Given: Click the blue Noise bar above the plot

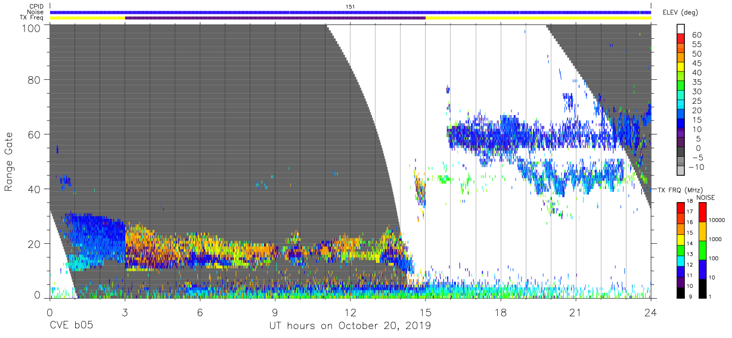Looking at the screenshot, I should 351,12.
